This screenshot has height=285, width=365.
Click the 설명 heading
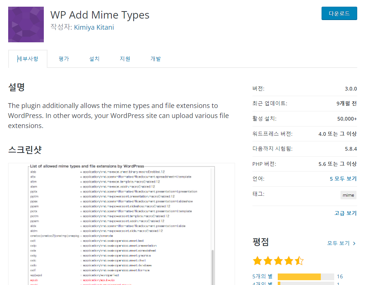[17, 87]
